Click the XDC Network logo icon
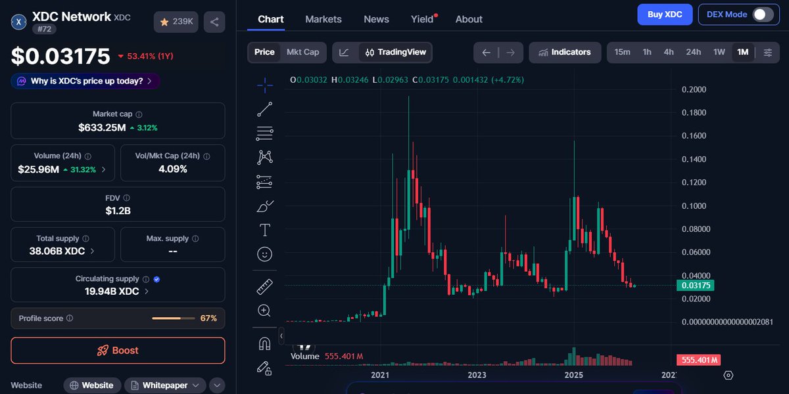This screenshot has height=394, width=789. pos(19,22)
